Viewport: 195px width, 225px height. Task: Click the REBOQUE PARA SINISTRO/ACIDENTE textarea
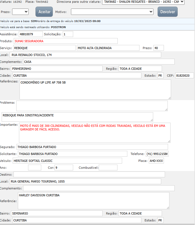77,117
